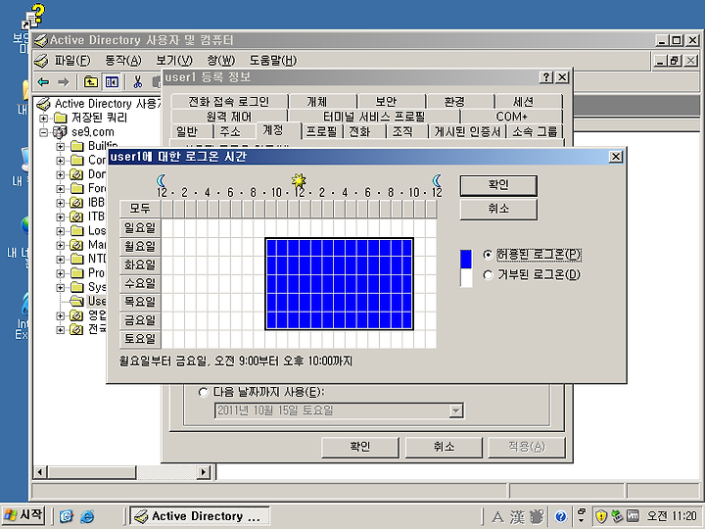The height and width of the screenshot is (529, 705).
Task: Click the Active Directory root node icon
Action: (x=44, y=104)
